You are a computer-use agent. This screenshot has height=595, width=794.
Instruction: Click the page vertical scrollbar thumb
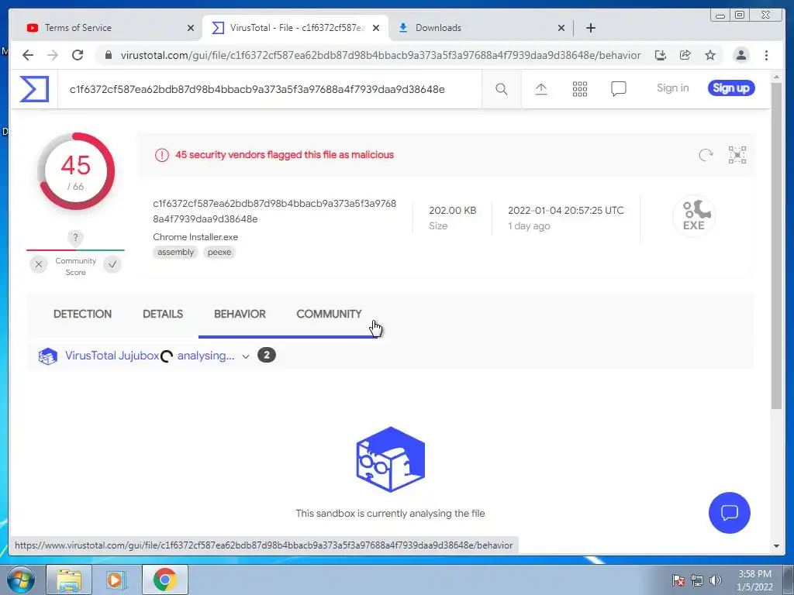pos(776,246)
